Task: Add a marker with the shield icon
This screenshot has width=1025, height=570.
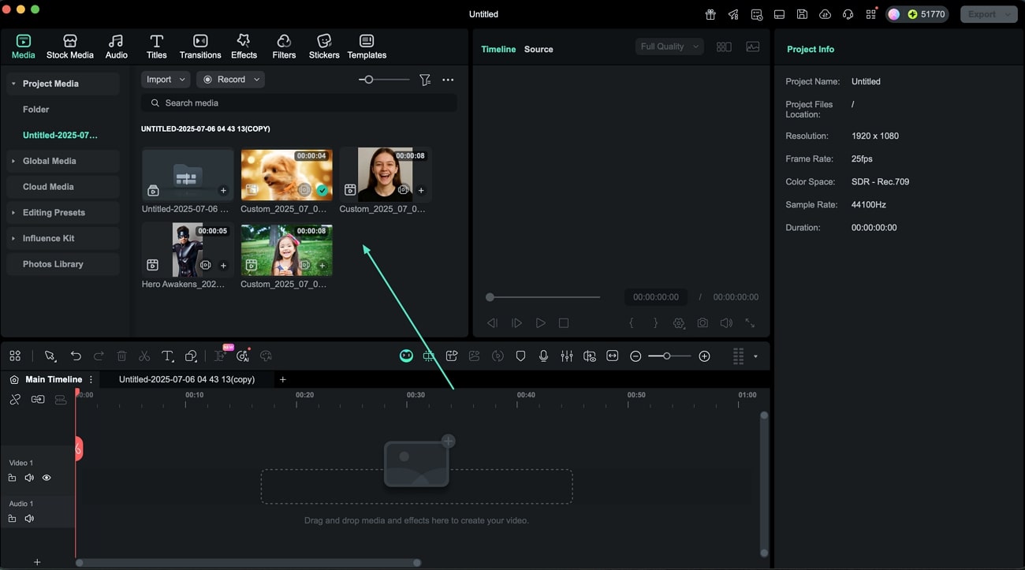Action: point(520,356)
